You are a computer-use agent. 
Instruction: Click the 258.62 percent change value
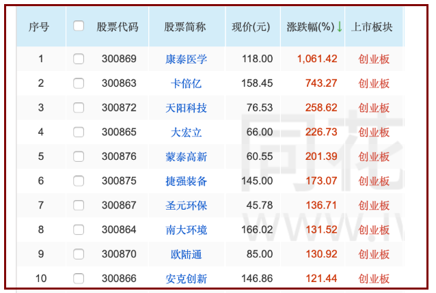321,108
